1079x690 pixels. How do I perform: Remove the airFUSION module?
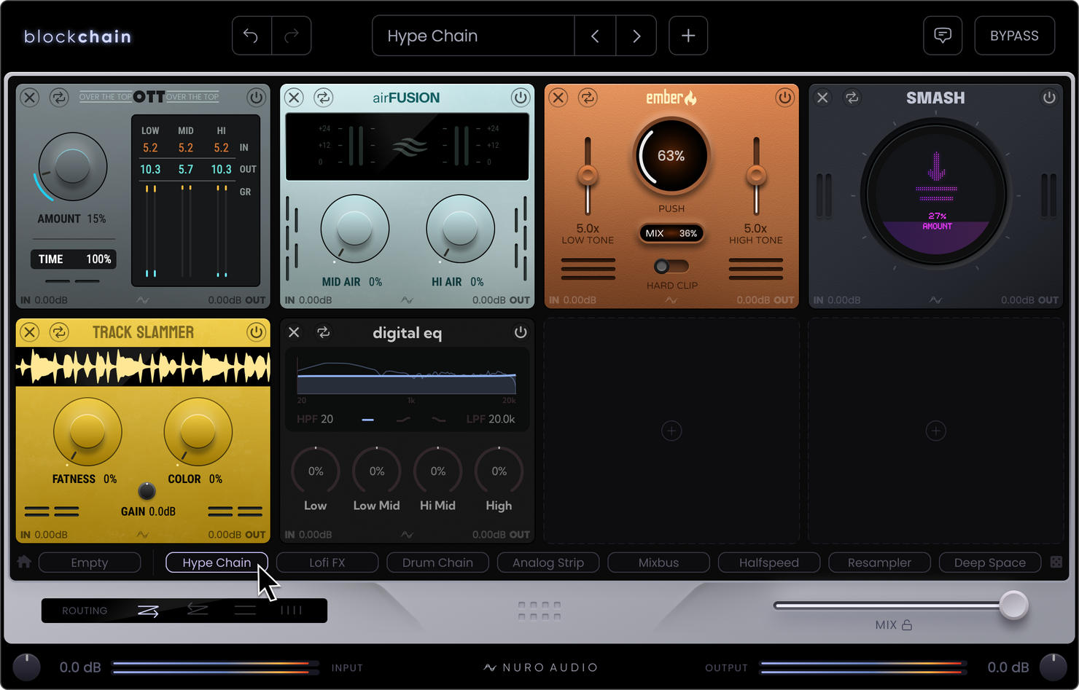294,98
